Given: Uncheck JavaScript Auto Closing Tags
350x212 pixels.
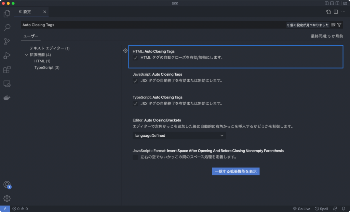Looking at the screenshot, I should click(x=135, y=80).
